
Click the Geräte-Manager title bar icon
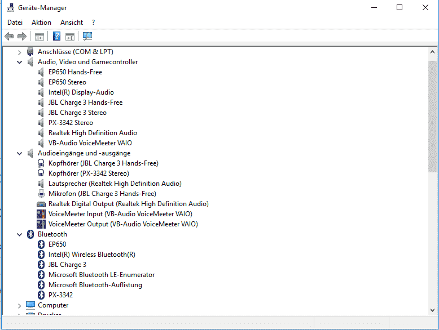pos(10,7)
